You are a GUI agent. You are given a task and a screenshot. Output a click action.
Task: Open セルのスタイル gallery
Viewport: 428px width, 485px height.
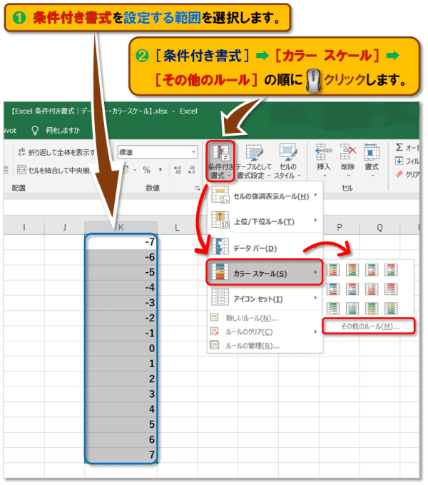(x=287, y=161)
